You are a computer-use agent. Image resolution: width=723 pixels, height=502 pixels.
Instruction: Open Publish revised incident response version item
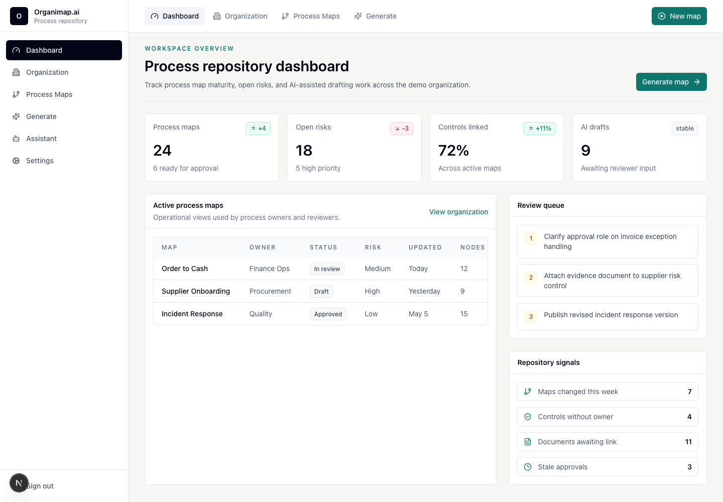pyautogui.click(x=608, y=317)
